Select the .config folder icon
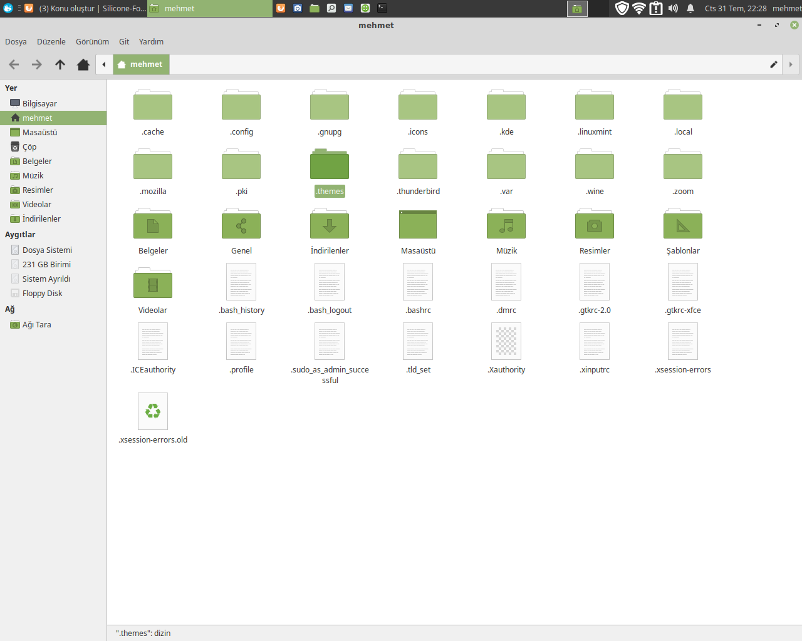 [x=241, y=105]
